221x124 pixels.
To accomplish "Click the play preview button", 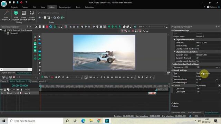I will coord(105,77).
